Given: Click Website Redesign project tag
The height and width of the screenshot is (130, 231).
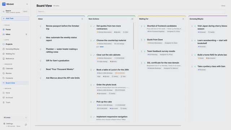Looking at the screenshot, I should 154,68.
